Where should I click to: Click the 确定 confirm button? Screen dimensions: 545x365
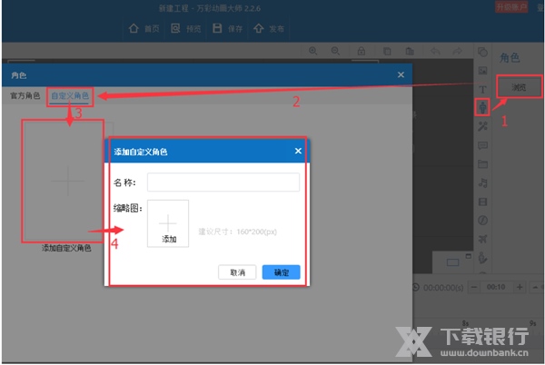(281, 272)
